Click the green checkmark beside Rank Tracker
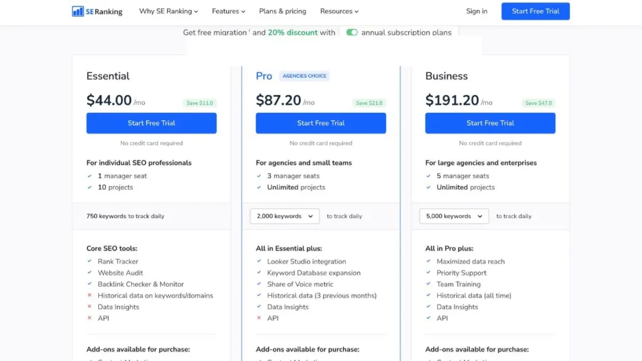Screen dimensions: 642x361 (90, 261)
